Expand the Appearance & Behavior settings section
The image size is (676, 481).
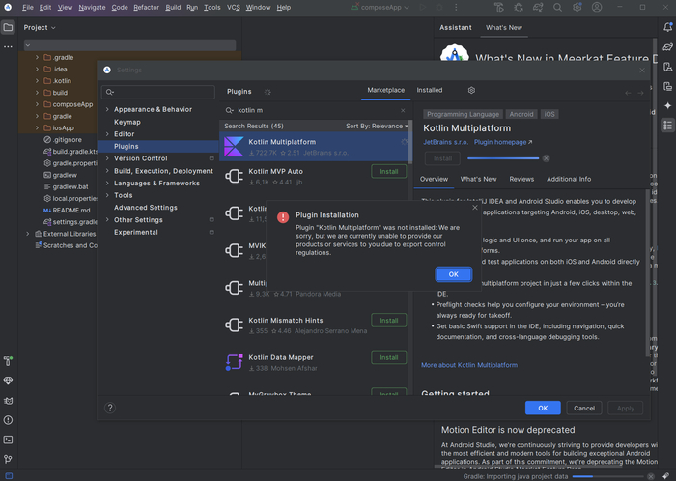(107, 109)
